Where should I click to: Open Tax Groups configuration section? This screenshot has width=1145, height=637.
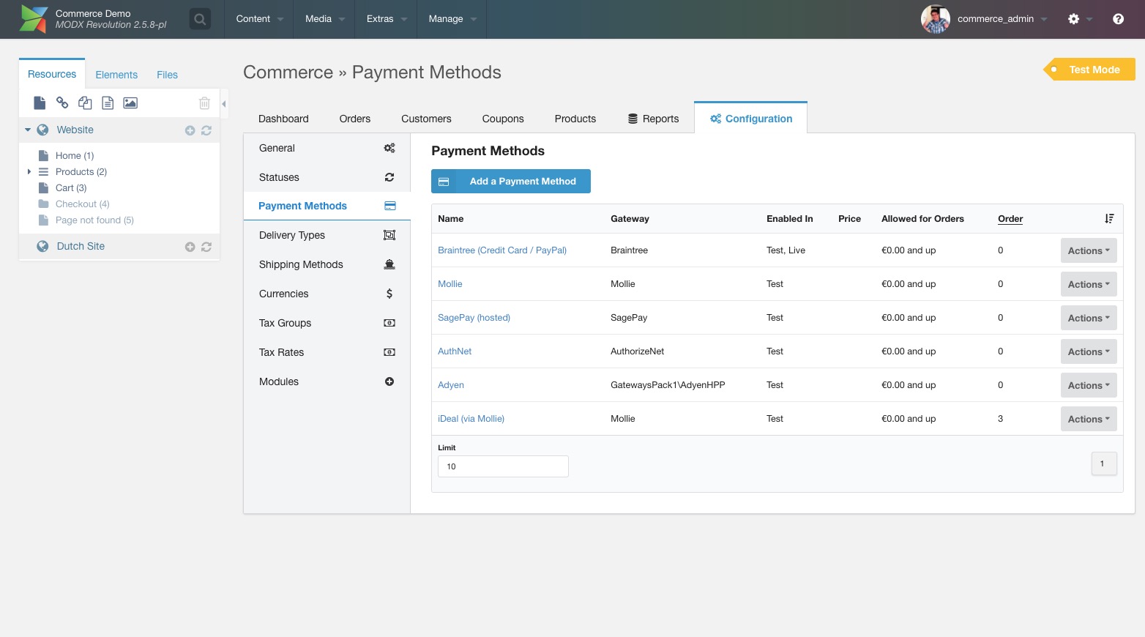327,323
